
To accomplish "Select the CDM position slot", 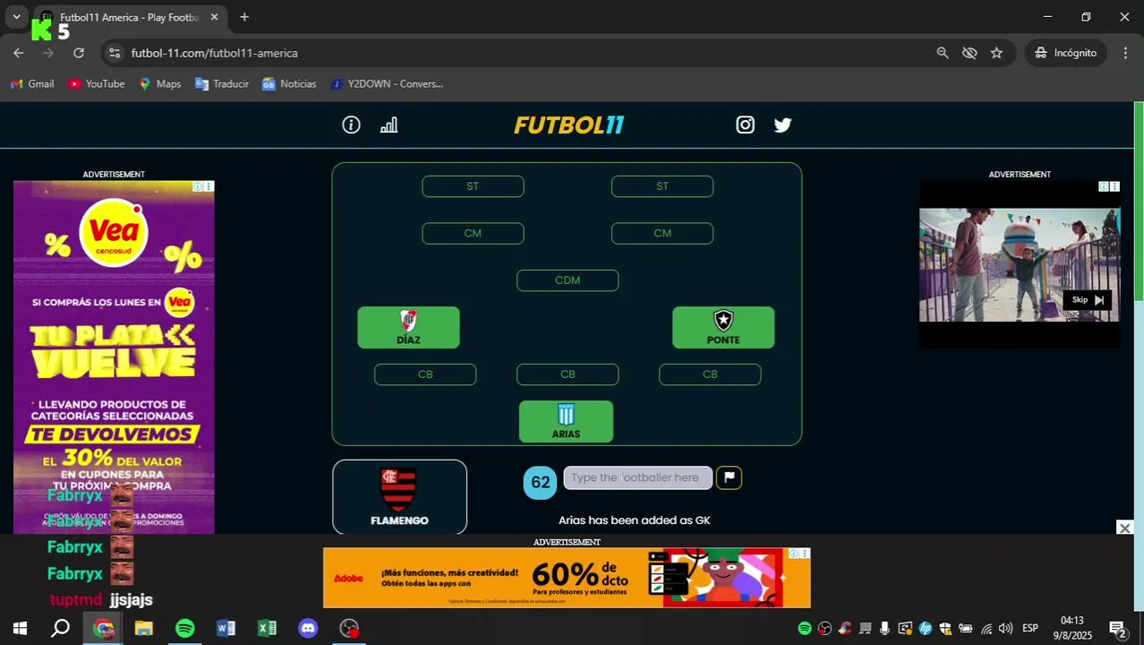I will 568,280.
